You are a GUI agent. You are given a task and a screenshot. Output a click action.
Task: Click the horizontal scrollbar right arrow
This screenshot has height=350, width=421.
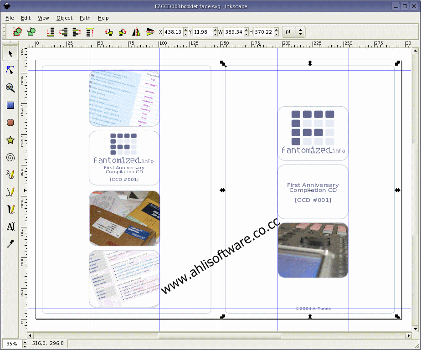(408, 335)
